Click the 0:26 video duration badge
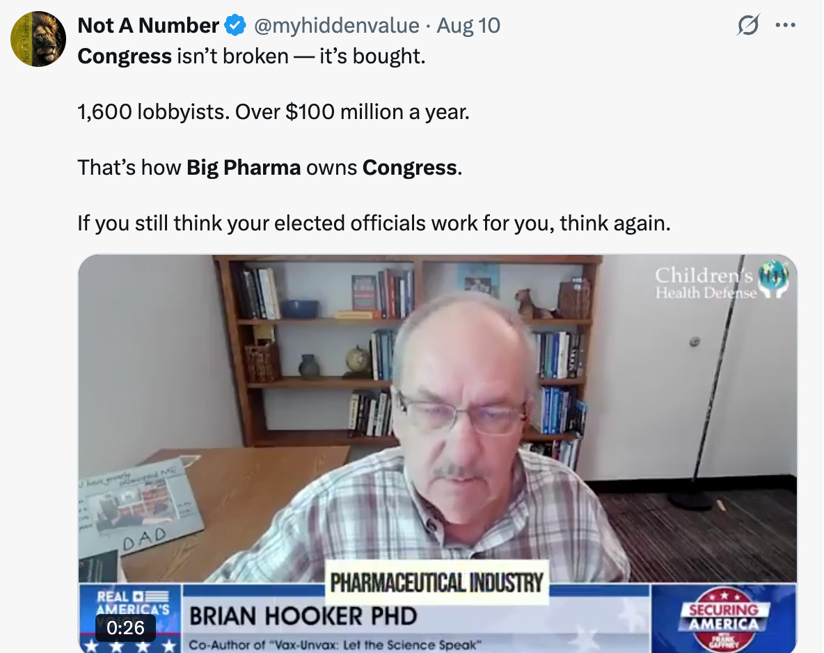This screenshot has height=653, width=824. (x=125, y=628)
